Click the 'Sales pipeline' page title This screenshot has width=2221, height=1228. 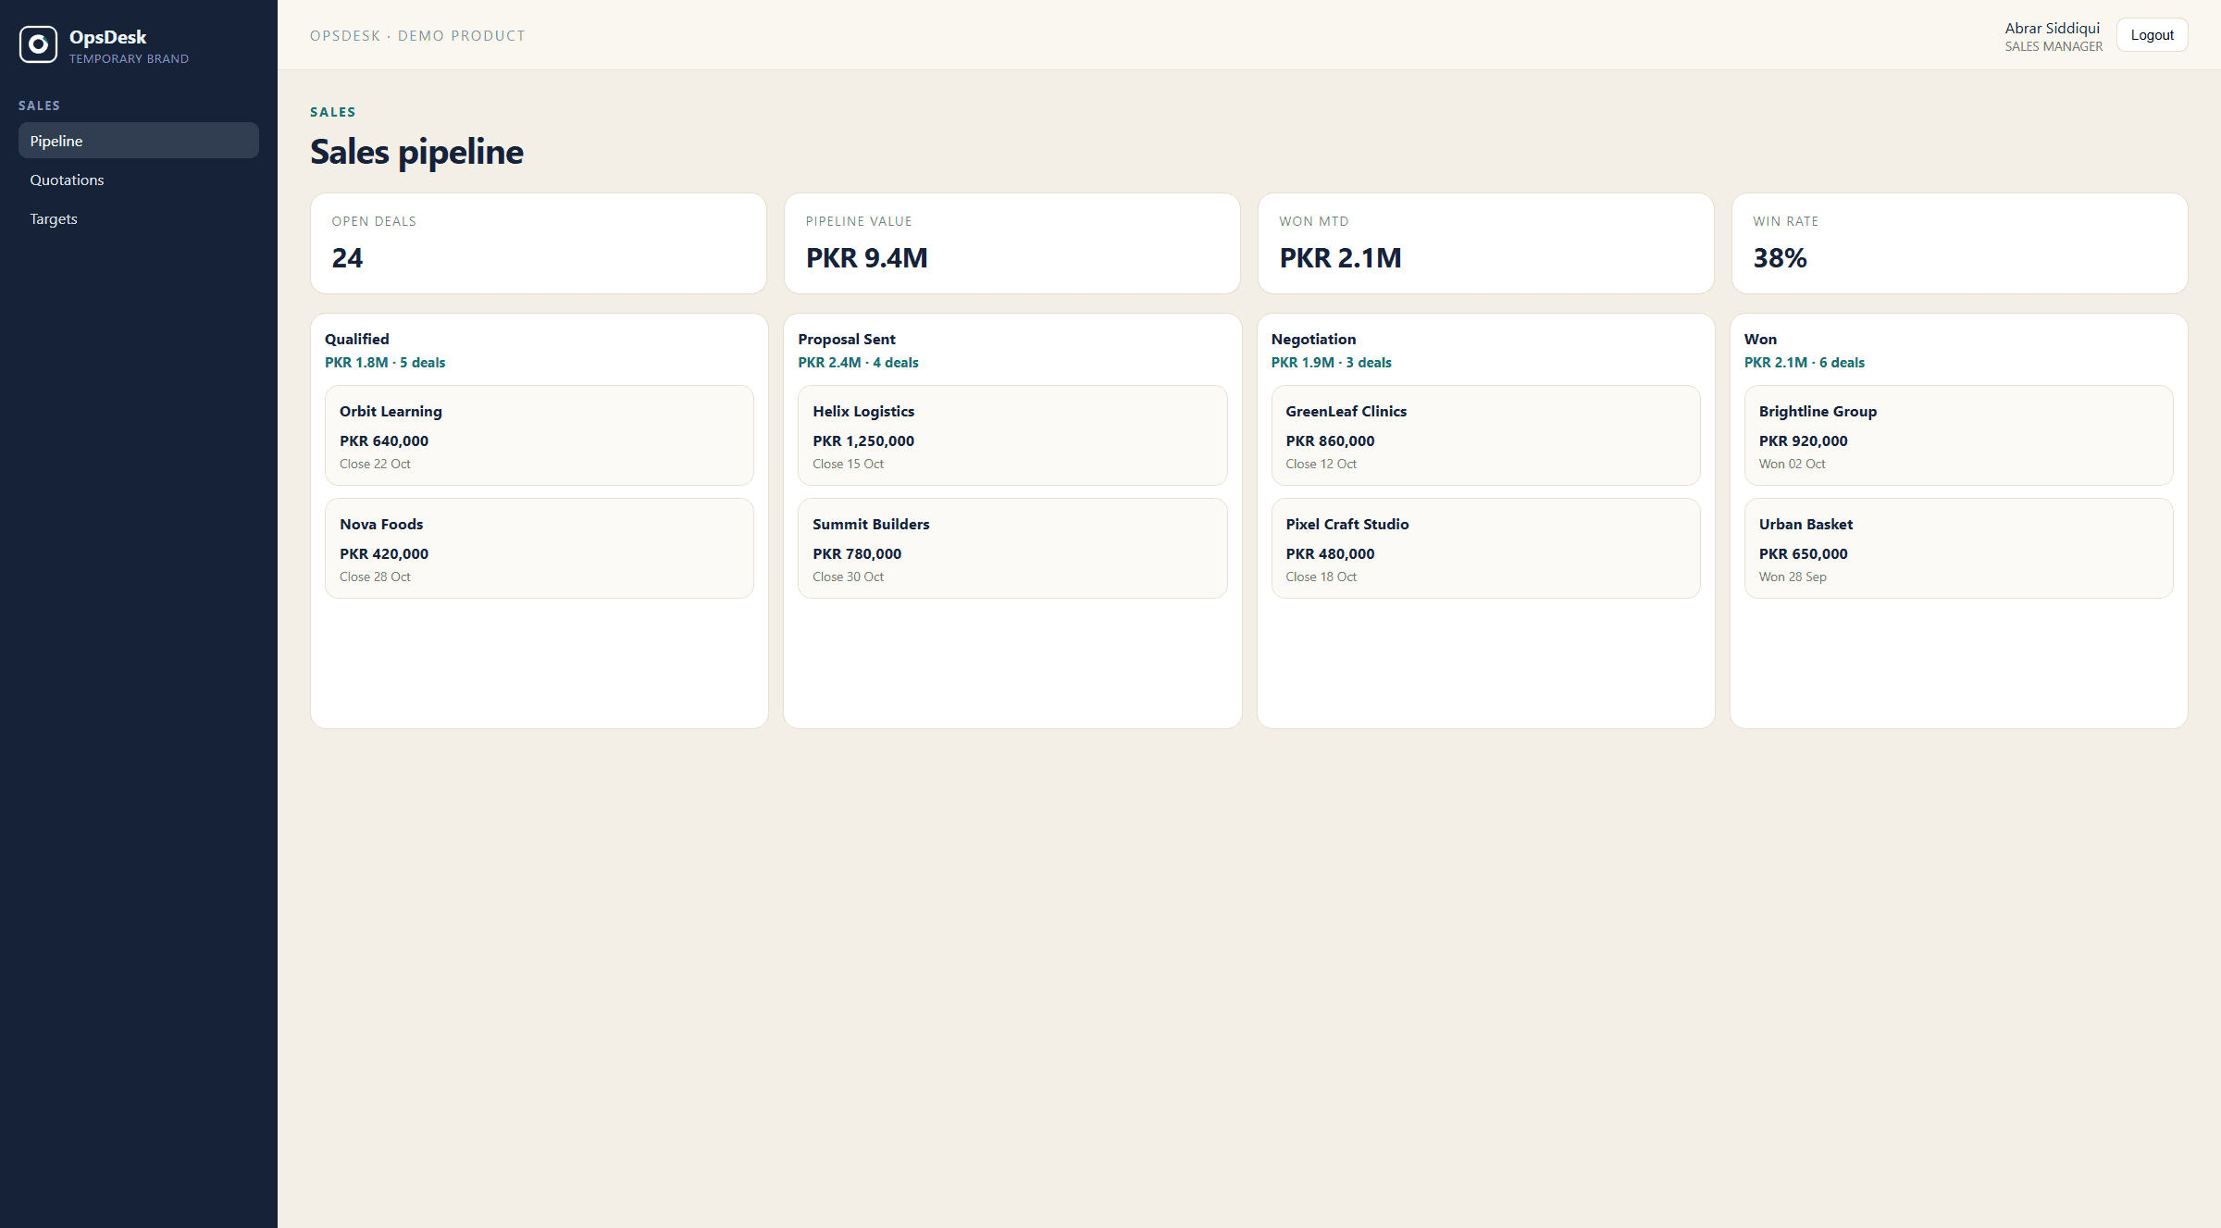click(416, 152)
